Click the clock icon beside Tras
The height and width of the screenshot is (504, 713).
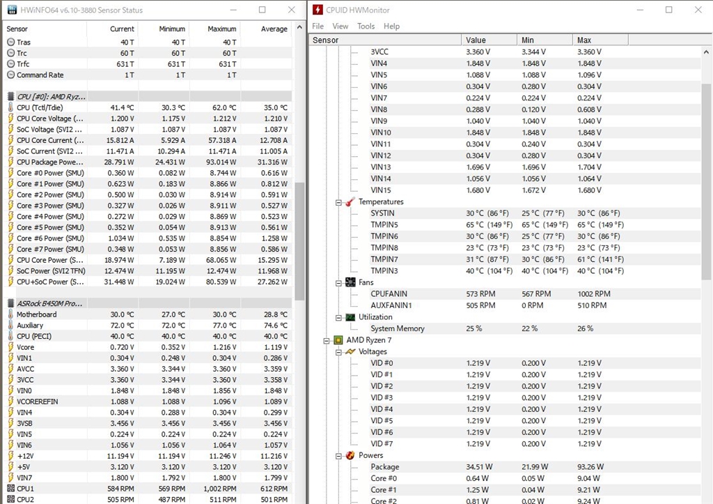pyautogui.click(x=11, y=42)
